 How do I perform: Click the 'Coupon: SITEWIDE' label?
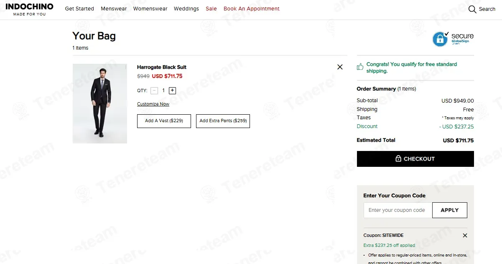[383, 236]
